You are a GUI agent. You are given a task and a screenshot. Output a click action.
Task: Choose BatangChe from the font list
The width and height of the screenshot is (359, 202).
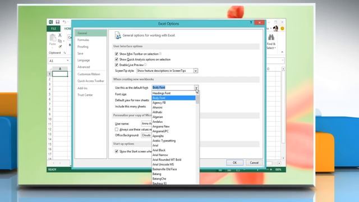tap(174, 178)
